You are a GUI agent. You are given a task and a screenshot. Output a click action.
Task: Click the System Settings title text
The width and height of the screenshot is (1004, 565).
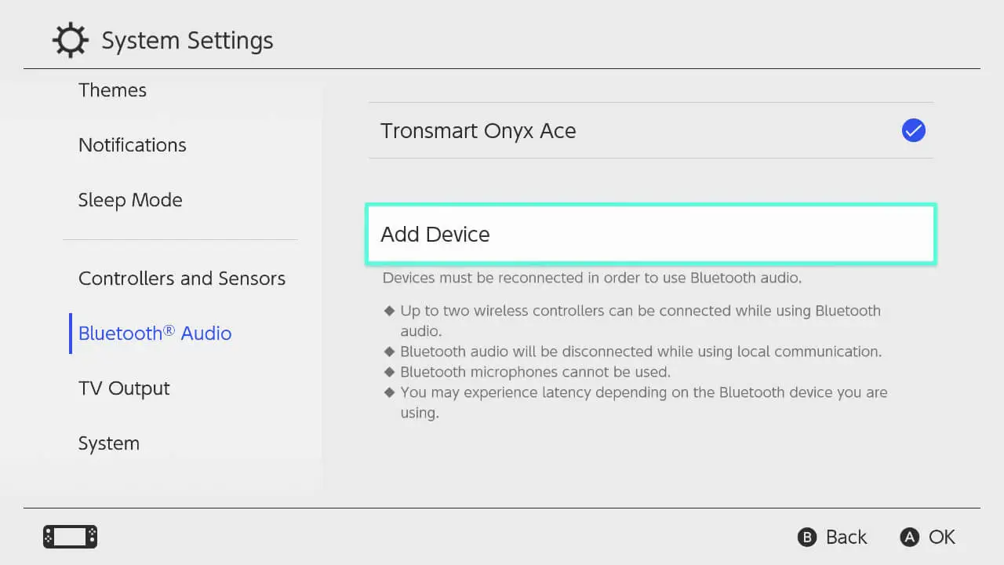click(x=187, y=41)
